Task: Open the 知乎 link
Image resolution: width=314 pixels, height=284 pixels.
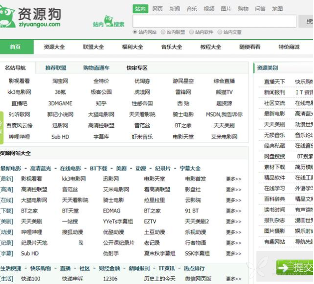Action: coord(101,103)
